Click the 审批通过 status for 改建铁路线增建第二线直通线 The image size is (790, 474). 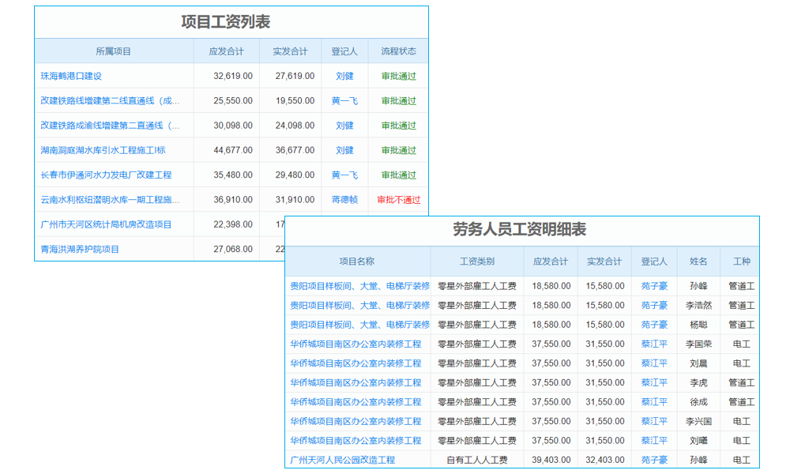[x=398, y=100]
